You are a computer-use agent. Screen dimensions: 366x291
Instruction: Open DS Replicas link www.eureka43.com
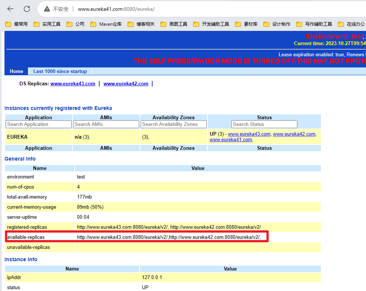point(73,84)
